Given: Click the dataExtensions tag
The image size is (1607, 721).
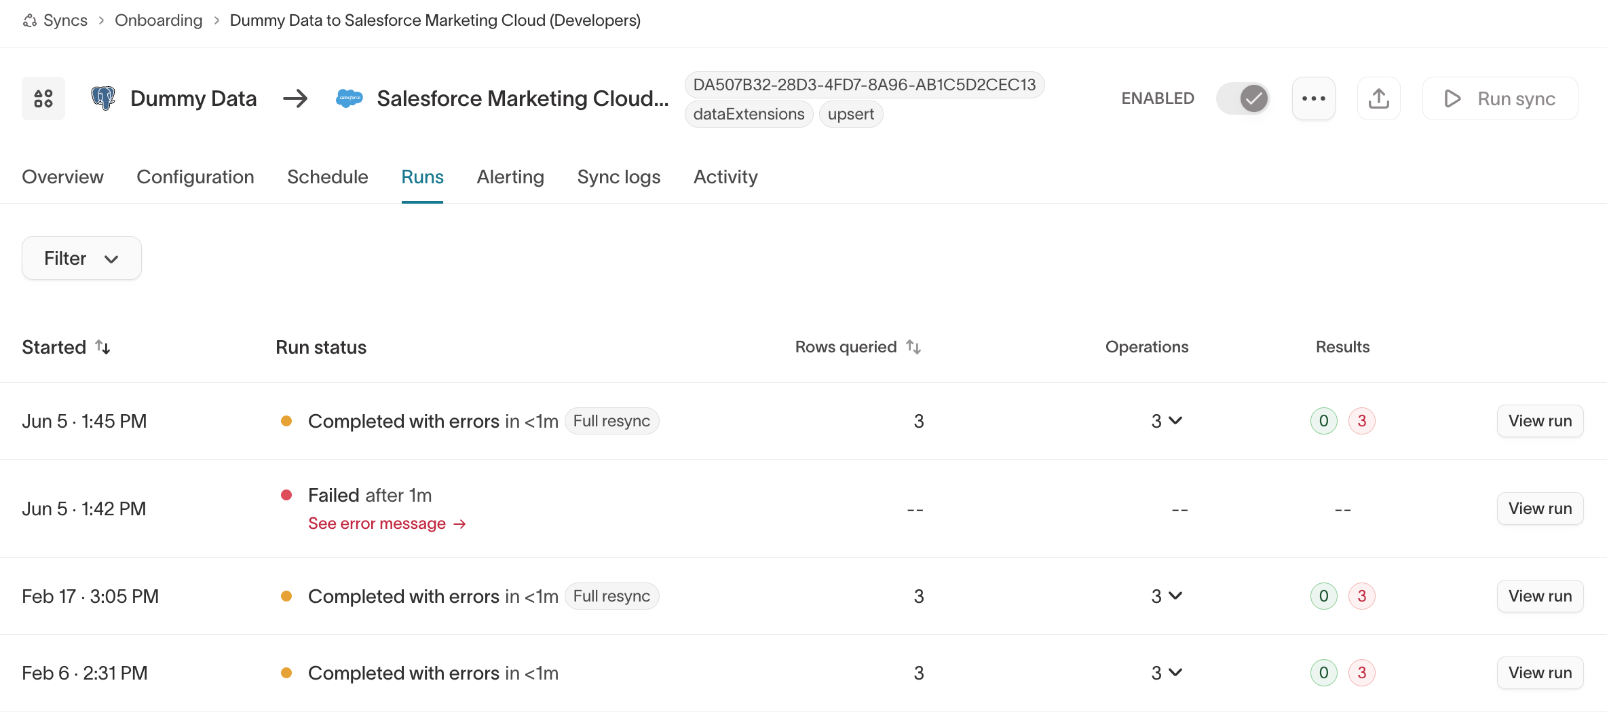Looking at the screenshot, I should tap(749, 114).
